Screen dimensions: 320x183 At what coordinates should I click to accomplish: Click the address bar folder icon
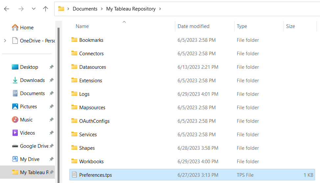[61, 9]
